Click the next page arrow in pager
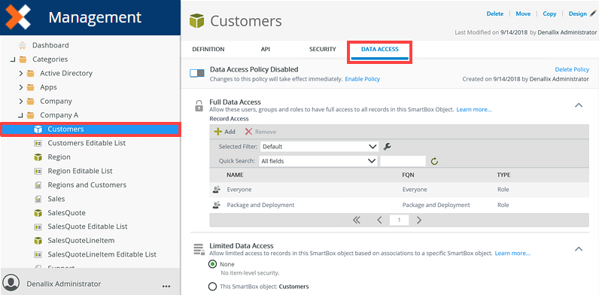Viewport: 599px width, 295px height. coord(419,220)
